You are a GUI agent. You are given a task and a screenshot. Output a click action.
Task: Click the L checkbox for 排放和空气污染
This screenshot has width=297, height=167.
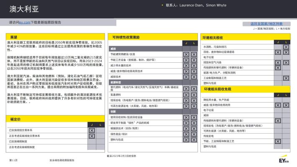[x=286, y=62]
